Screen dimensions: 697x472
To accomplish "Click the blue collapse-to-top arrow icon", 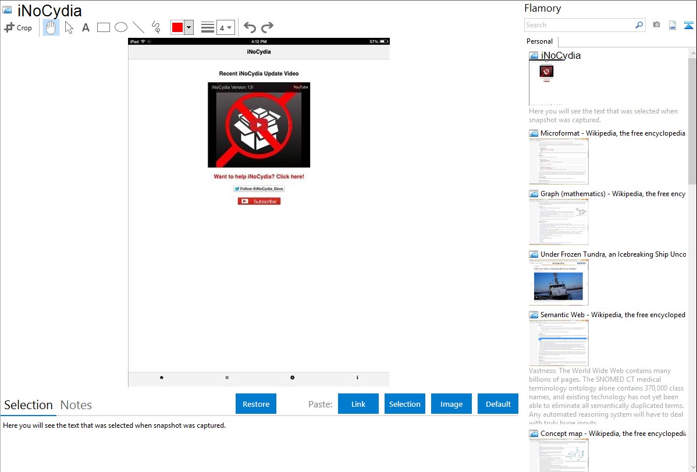I will [688, 25].
